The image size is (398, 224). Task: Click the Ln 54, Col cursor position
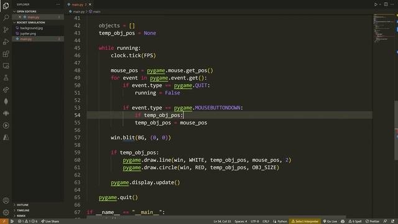pos(222,222)
